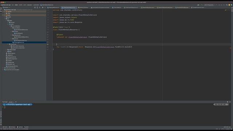This screenshot has height=131, width=233.
Task: Toggle the Favorites side stripe button
Action: [1, 122]
